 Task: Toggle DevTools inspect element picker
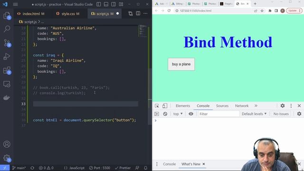point(157,106)
